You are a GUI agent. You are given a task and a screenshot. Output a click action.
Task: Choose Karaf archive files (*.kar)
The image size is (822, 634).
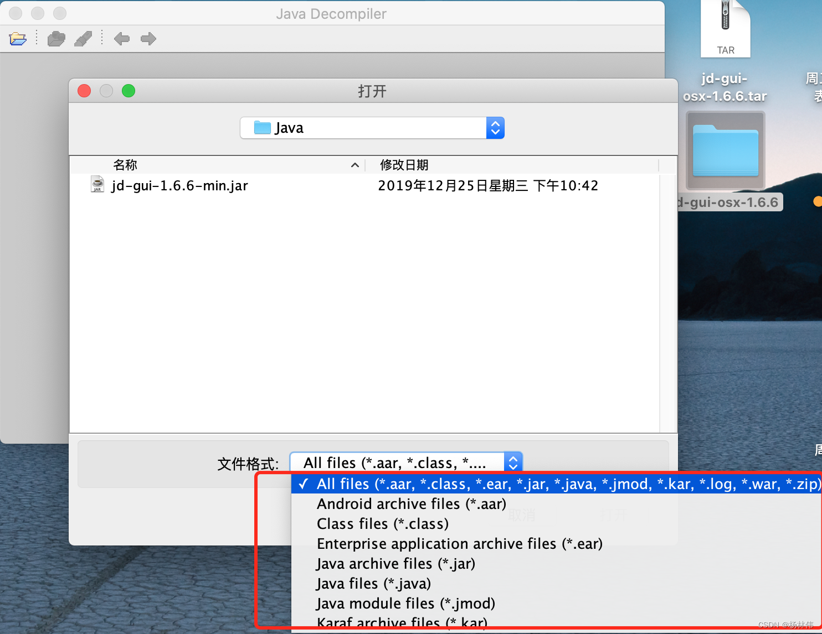(x=557, y=622)
